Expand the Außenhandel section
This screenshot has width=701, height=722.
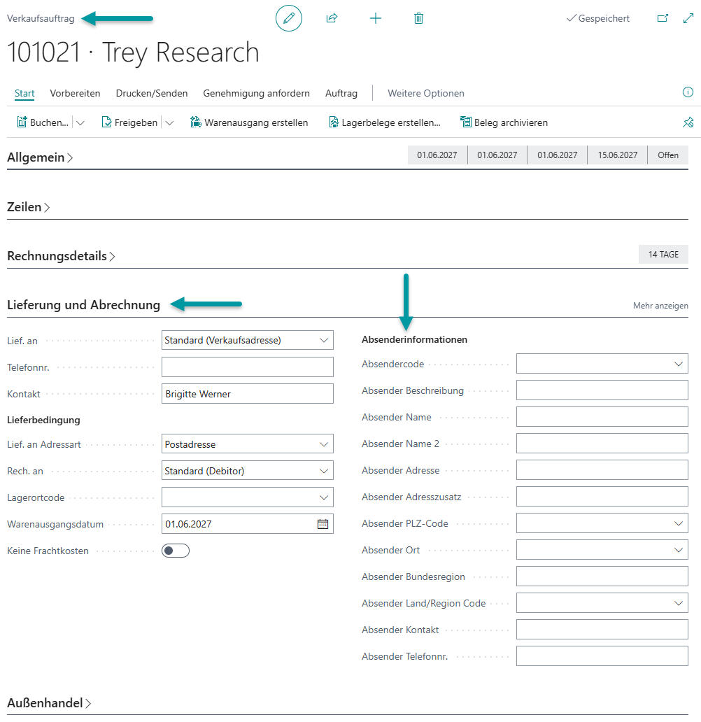pyautogui.click(x=49, y=703)
